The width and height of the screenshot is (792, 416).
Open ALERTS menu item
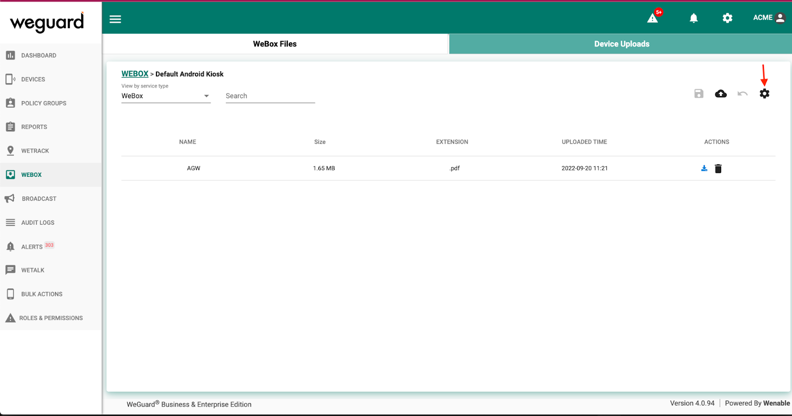pos(32,247)
